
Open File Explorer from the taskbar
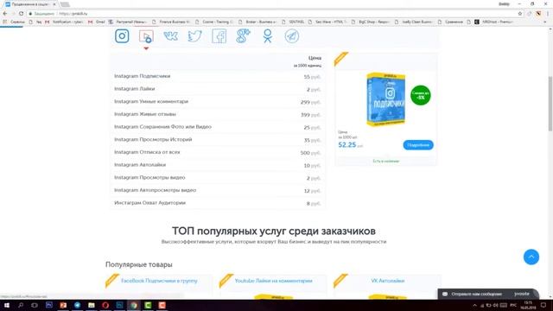[x=92, y=305]
